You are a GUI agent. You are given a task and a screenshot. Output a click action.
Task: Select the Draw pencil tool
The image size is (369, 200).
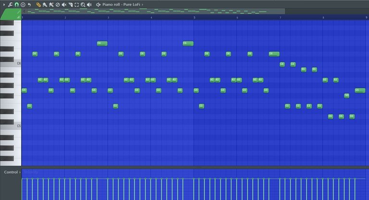[x=38, y=4]
